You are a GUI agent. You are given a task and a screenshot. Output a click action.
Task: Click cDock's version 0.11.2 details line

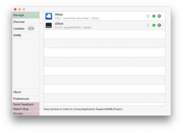73,27
